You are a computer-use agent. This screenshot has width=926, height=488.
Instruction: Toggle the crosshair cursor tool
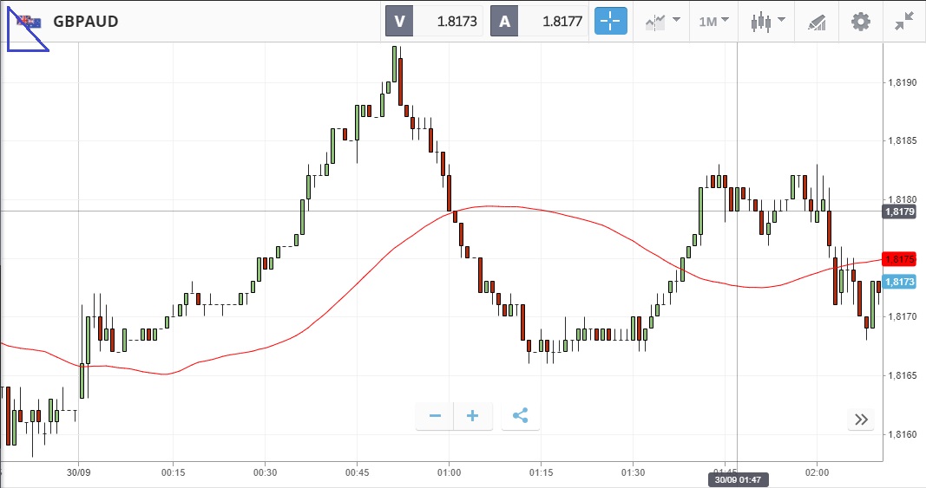[611, 21]
